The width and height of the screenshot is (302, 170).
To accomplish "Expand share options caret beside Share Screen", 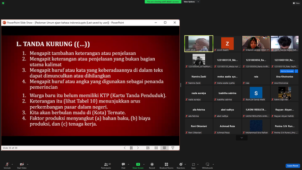I will click(144, 164).
